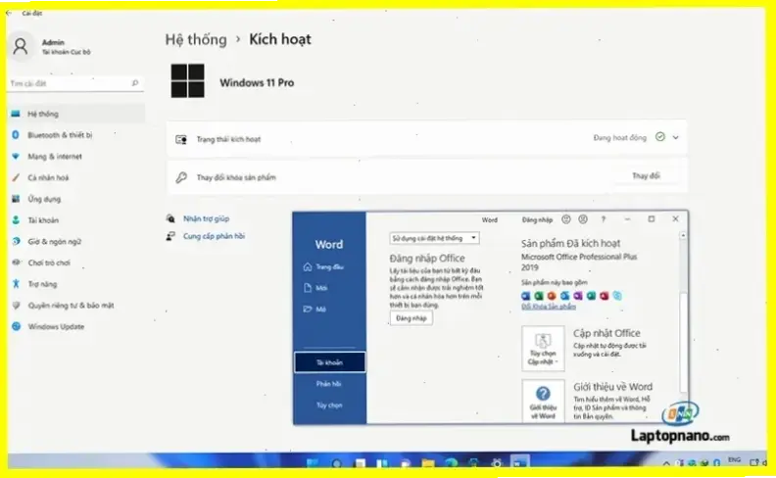Click the Tìm cài đặt search field
The height and width of the screenshot is (478, 776).
click(73, 84)
